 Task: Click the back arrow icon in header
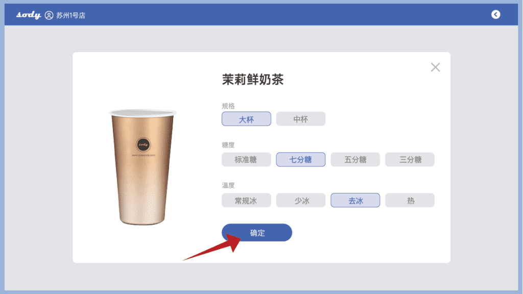click(x=495, y=14)
